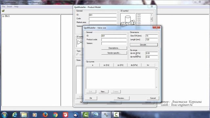The height and width of the screenshot is (118, 210).
Task: Click the dp-min [kPa] input field
Action: (152, 53)
